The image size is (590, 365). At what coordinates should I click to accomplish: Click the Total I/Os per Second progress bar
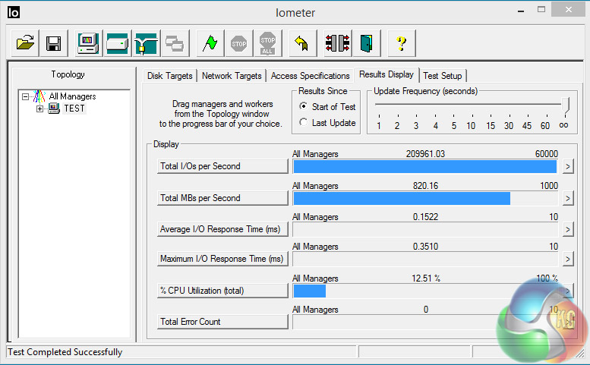tap(425, 166)
